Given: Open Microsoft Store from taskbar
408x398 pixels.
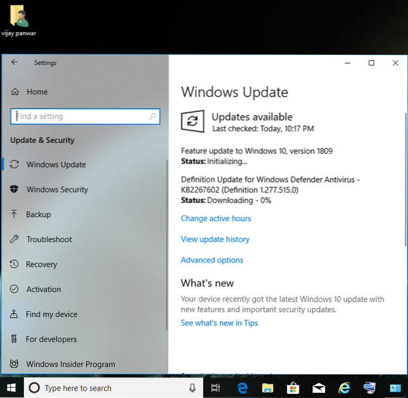Looking at the screenshot, I should pos(293,388).
